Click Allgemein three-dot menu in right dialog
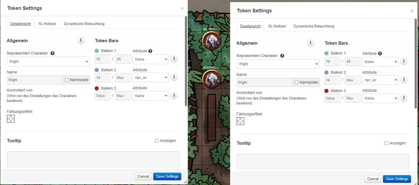 coord(310,43)
